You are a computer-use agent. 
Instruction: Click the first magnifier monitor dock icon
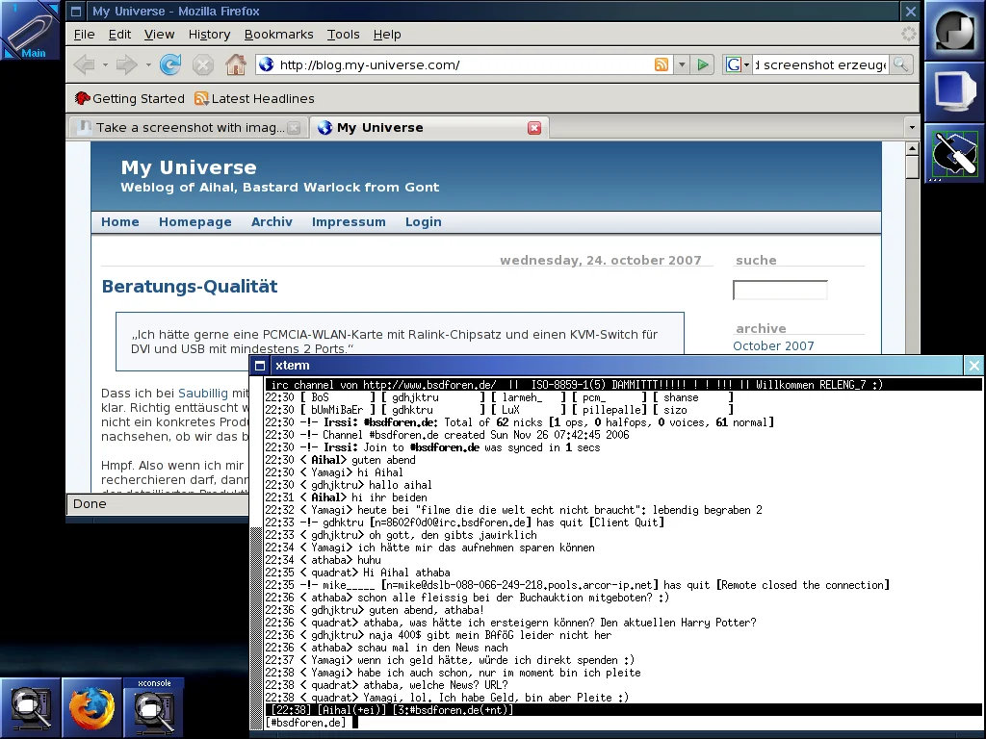coord(30,707)
